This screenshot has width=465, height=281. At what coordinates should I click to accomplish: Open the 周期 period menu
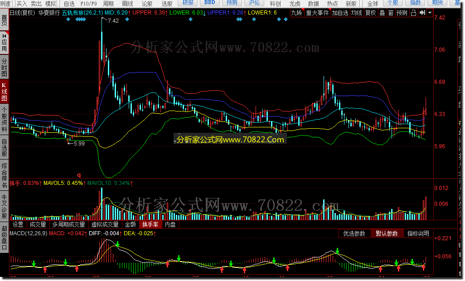[x=108, y=4]
